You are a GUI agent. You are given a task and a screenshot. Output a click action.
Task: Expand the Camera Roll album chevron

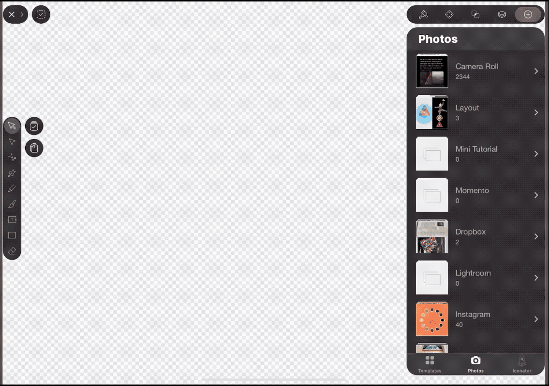click(536, 71)
